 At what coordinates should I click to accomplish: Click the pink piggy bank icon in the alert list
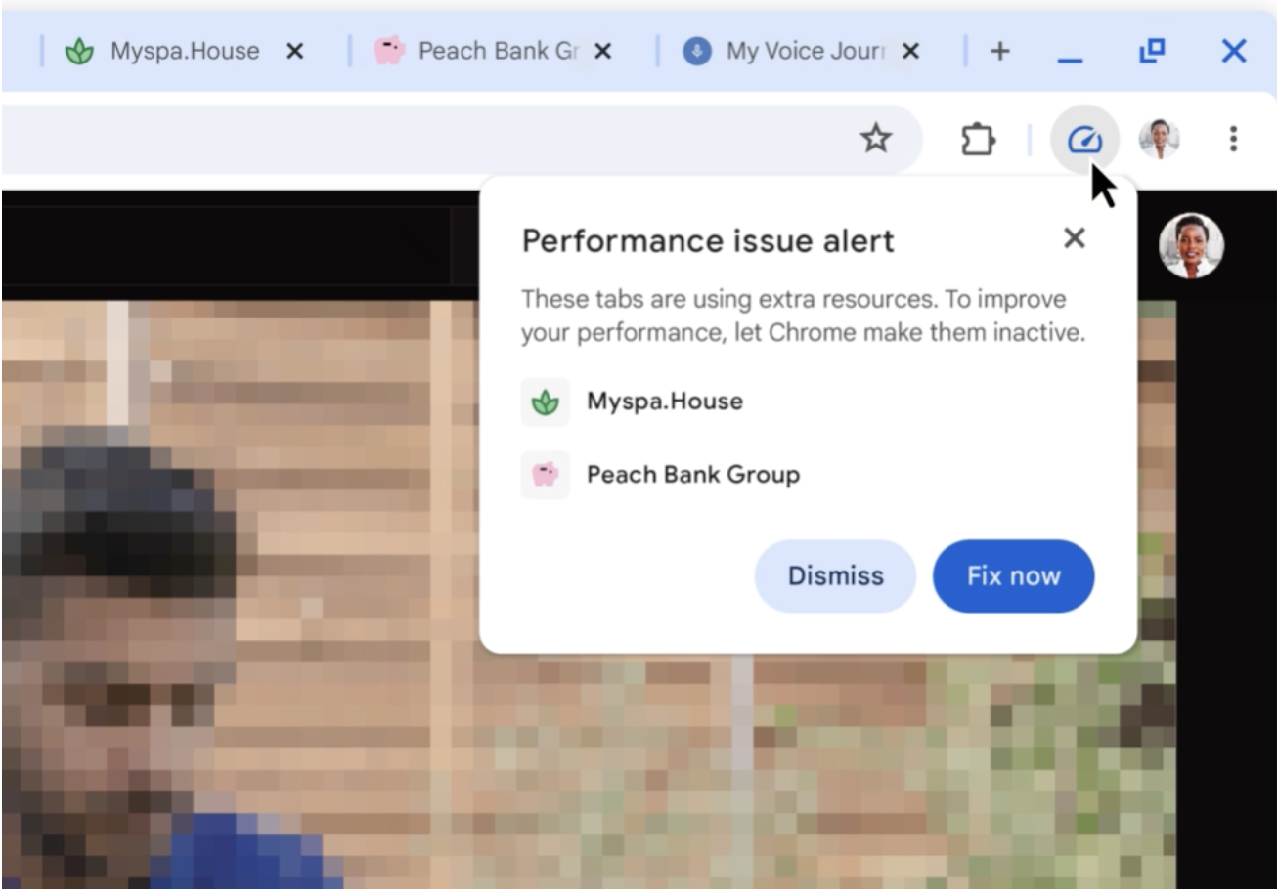coord(545,475)
